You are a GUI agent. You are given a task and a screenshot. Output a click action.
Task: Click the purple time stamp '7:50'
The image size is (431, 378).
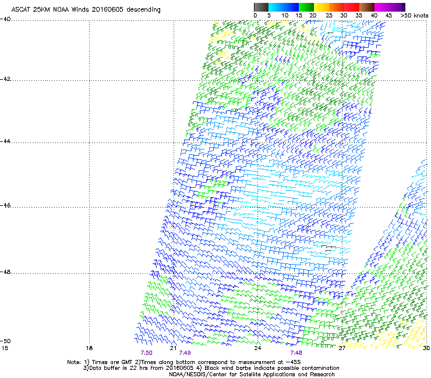point(146,353)
